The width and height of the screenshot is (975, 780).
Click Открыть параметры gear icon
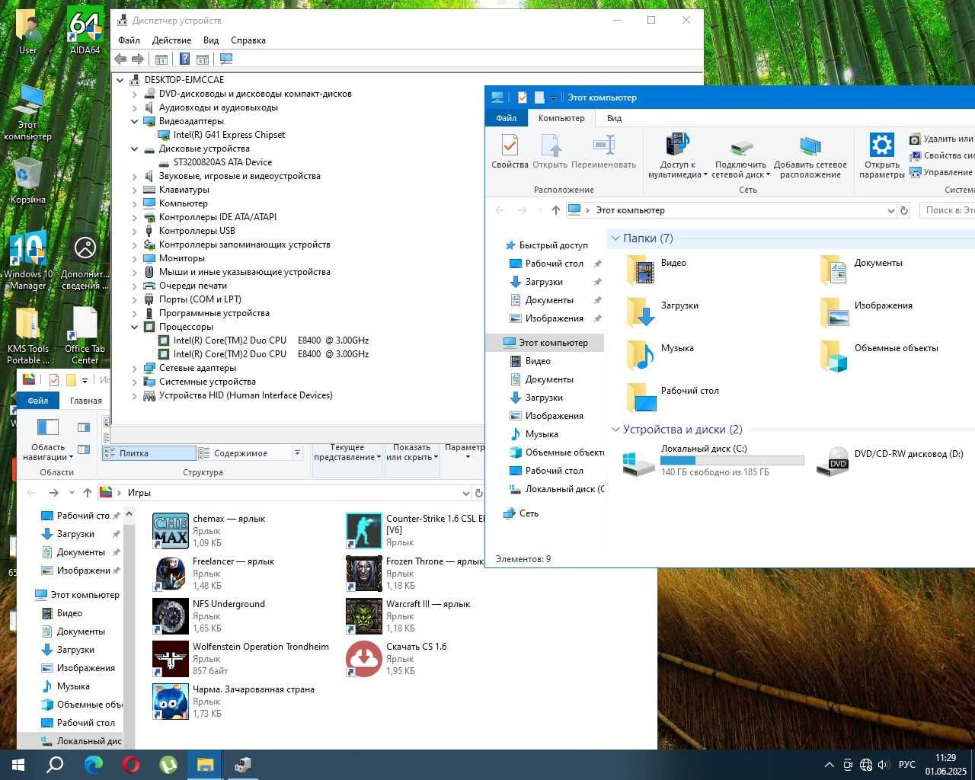point(882,156)
